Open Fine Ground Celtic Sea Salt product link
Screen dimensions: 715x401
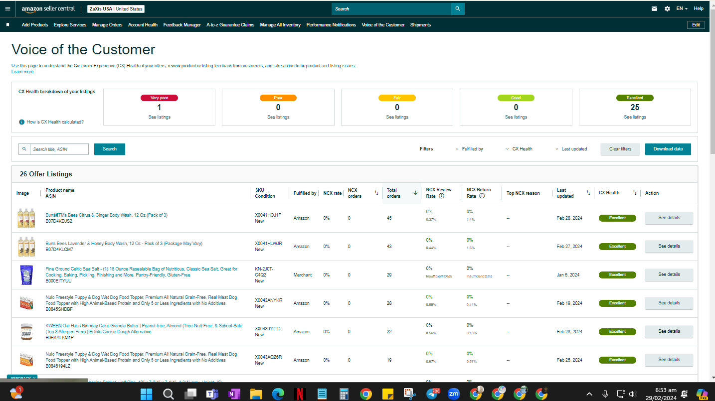point(142,272)
